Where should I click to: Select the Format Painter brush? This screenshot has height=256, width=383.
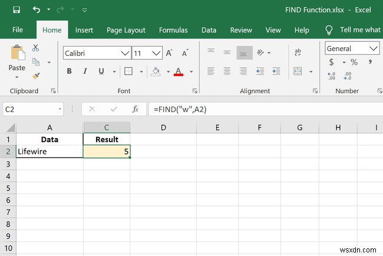(36, 76)
